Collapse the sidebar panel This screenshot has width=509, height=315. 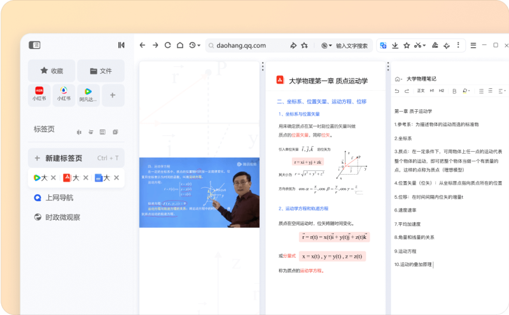[x=121, y=45]
